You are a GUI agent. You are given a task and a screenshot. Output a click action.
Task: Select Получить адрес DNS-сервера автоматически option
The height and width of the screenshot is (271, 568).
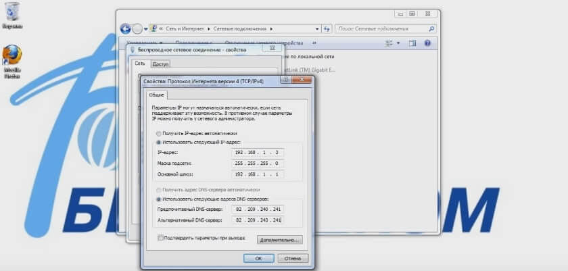tap(159, 190)
